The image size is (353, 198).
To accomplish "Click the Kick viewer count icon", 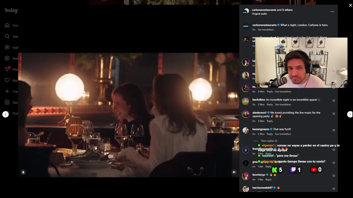I will click(x=275, y=170).
